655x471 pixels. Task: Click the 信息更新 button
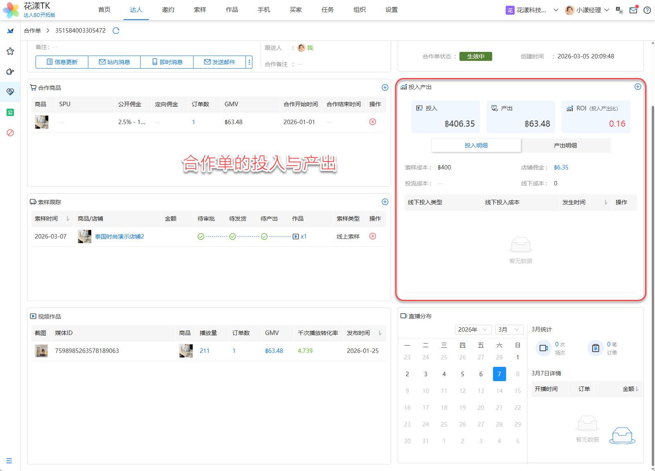[x=62, y=62]
